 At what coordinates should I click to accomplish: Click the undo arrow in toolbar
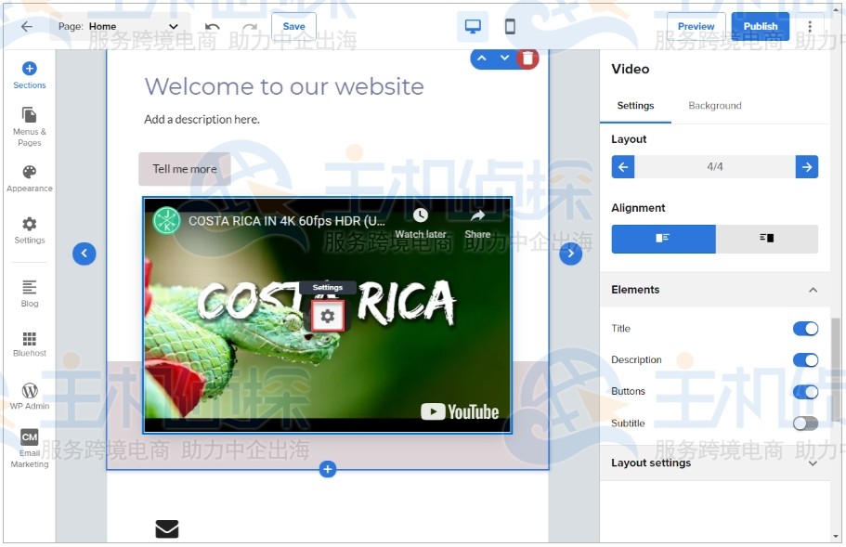tap(213, 27)
